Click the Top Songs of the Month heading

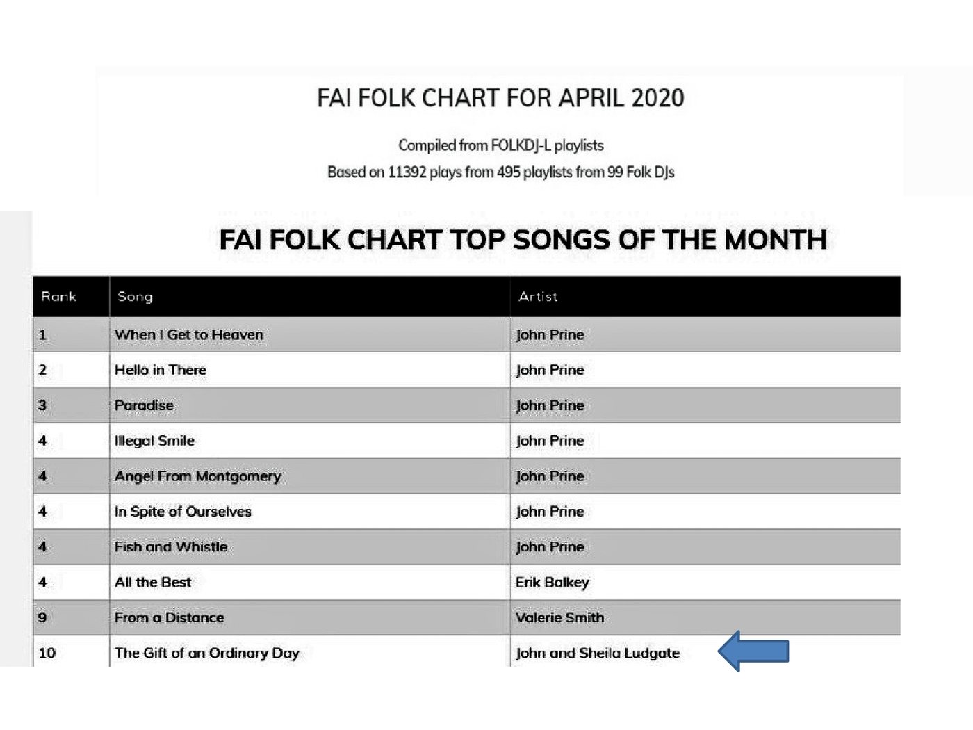point(523,240)
